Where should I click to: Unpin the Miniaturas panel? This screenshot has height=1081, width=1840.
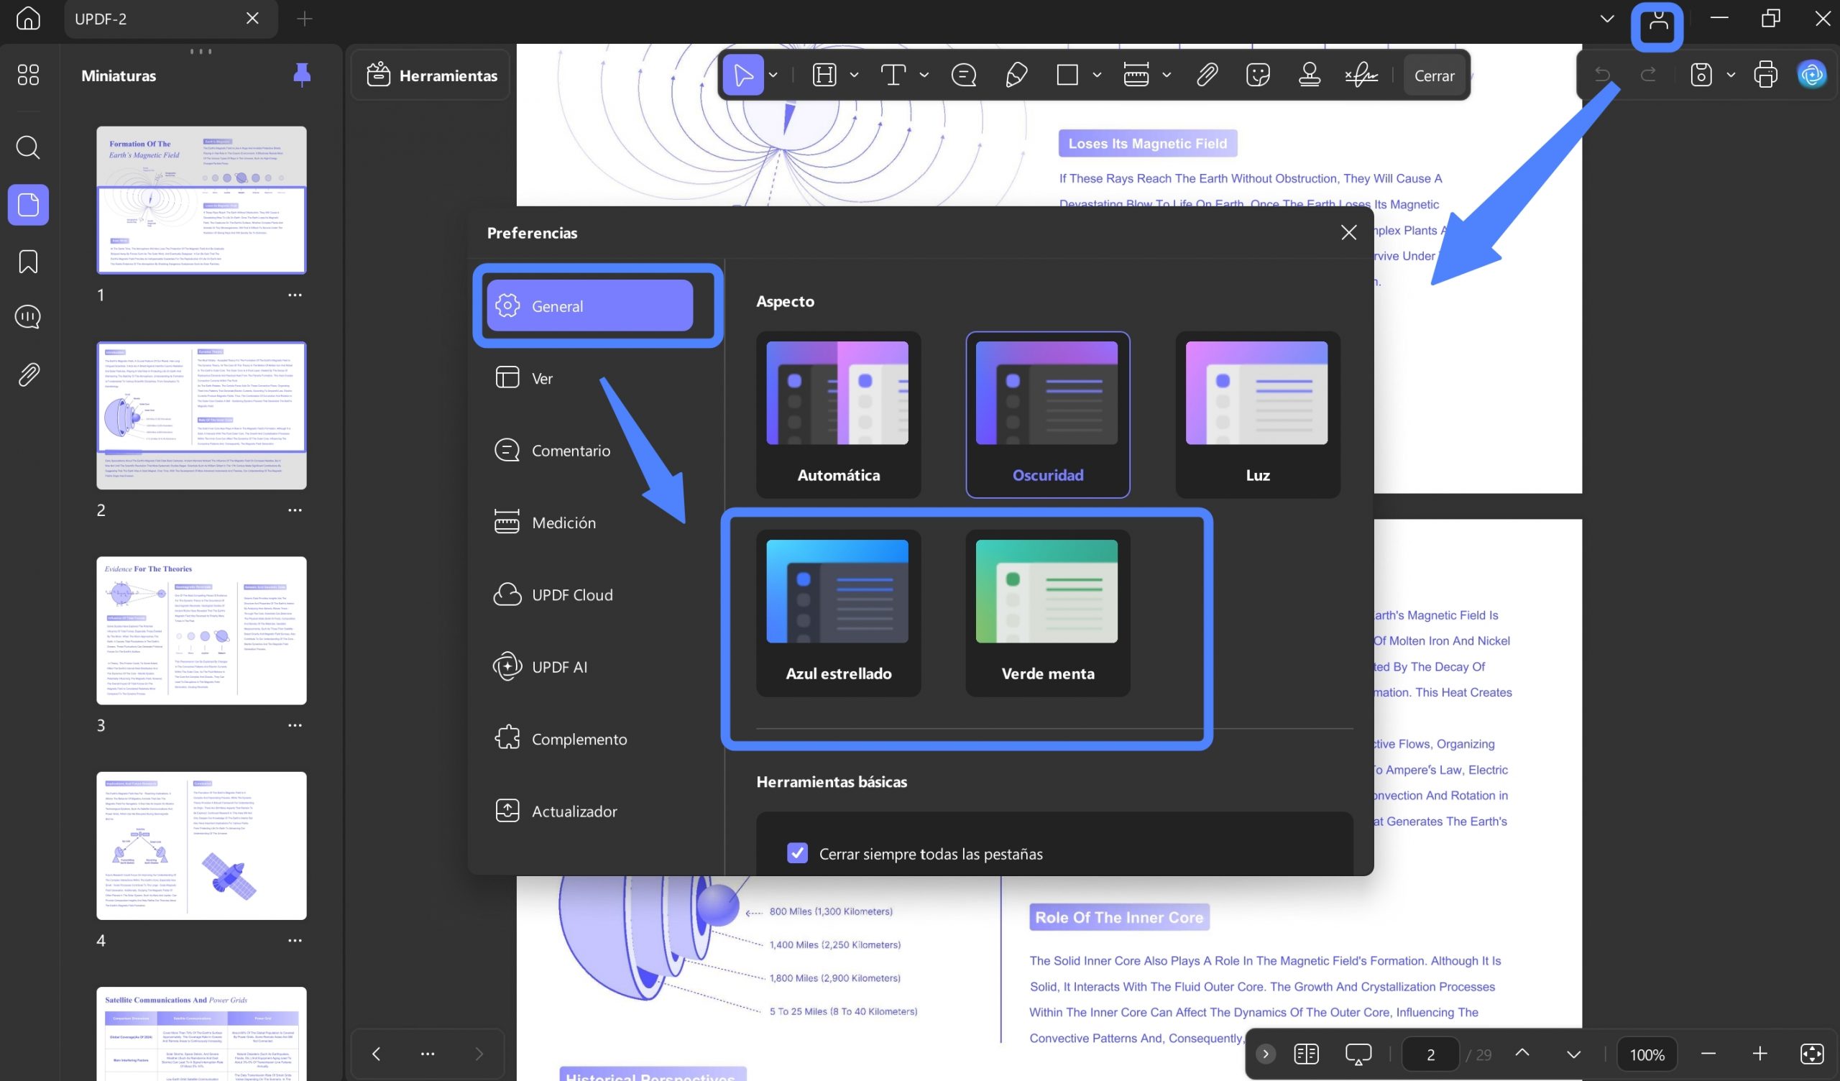302,75
